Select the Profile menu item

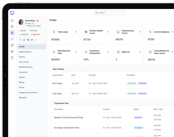(32, 46)
